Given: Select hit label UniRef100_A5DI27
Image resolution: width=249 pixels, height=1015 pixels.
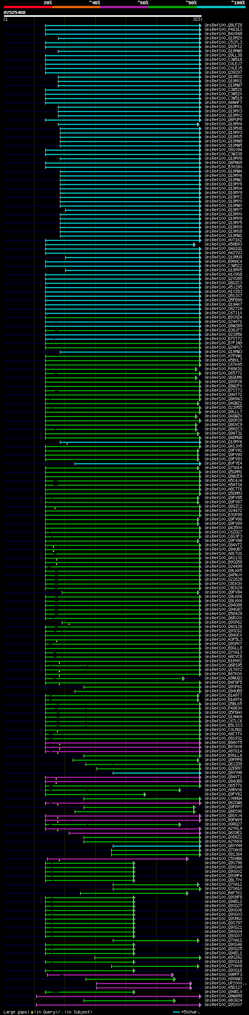Looking at the screenshot, I should 223,988.
